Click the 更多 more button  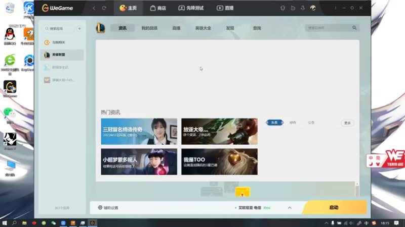[347, 123]
